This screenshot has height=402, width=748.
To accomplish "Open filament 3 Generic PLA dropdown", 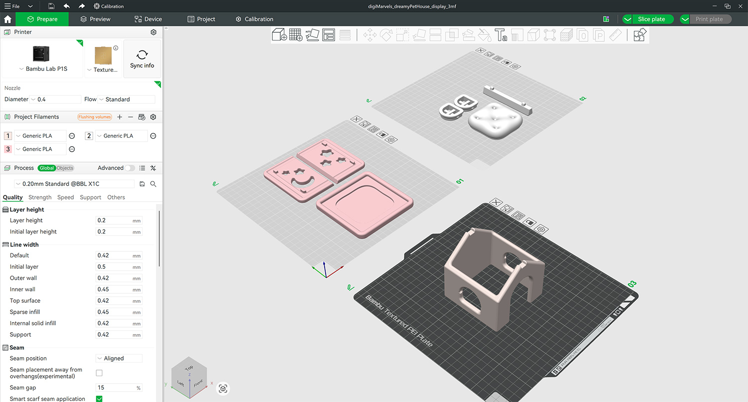I will point(40,149).
